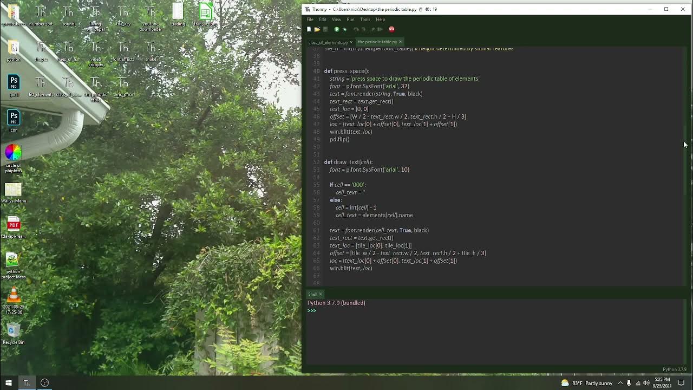Open the Run menu in Thonny
Image resolution: width=693 pixels, height=390 pixels.
[350, 19]
